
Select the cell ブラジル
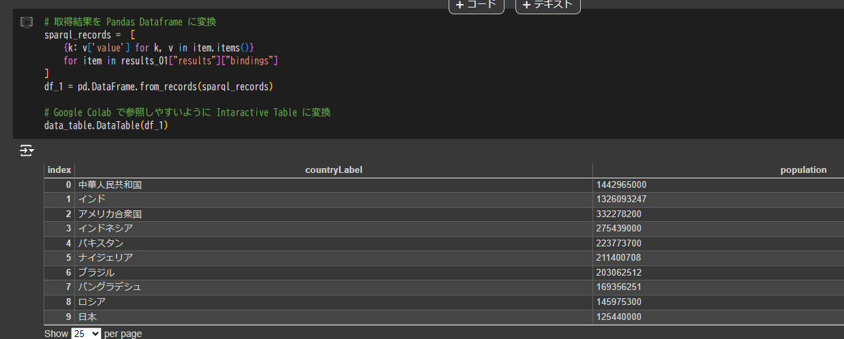click(333, 272)
